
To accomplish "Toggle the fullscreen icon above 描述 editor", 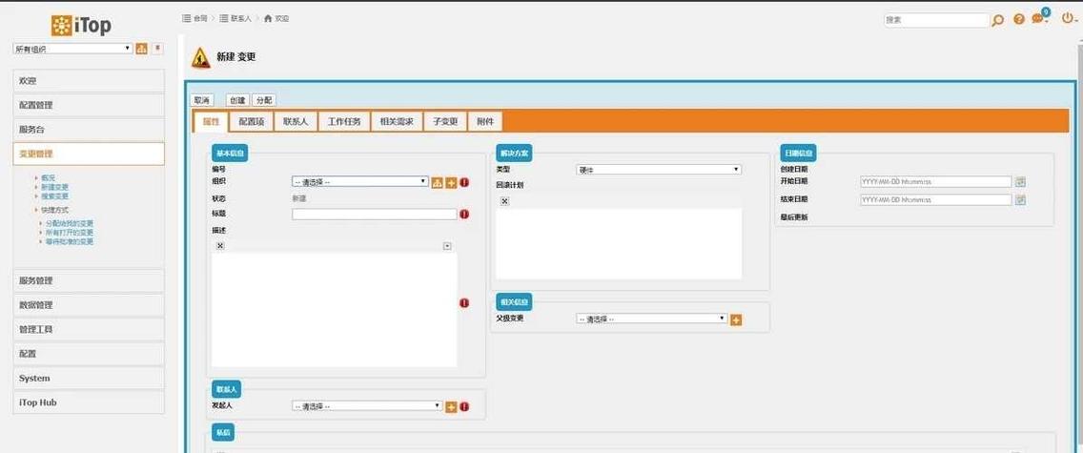I will pyautogui.click(x=220, y=246).
